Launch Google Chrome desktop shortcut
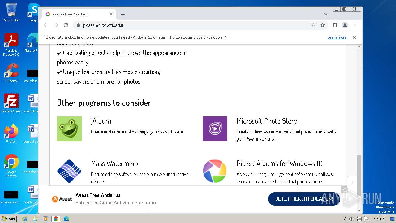The image size is (396, 223). (x=11, y=166)
